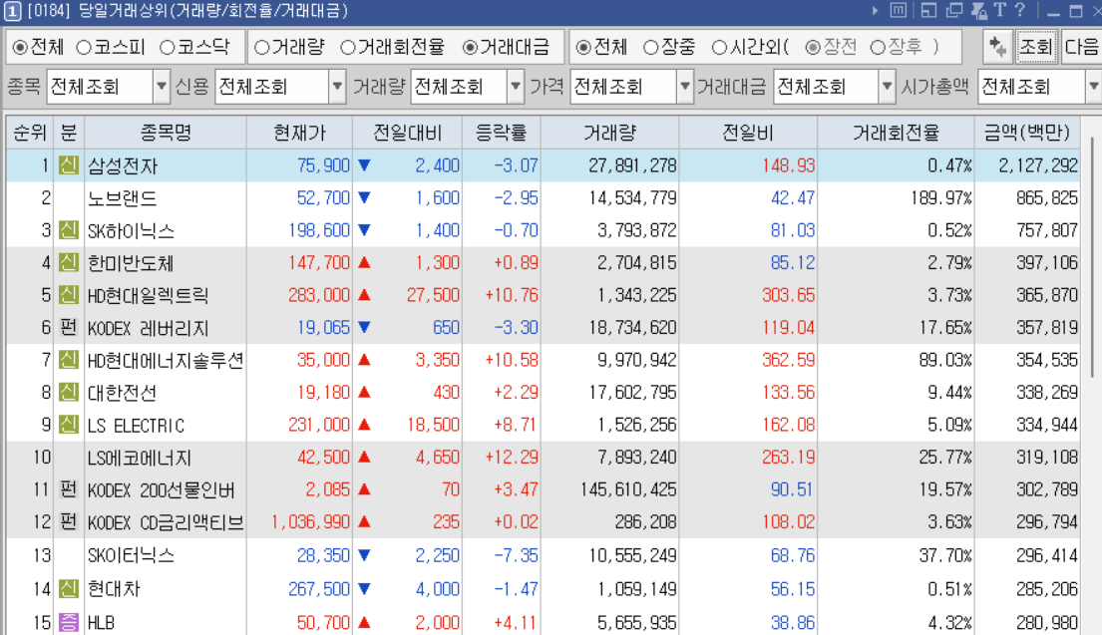Click turnover 189.97% cell
1102x635 pixels.
pos(941,198)
